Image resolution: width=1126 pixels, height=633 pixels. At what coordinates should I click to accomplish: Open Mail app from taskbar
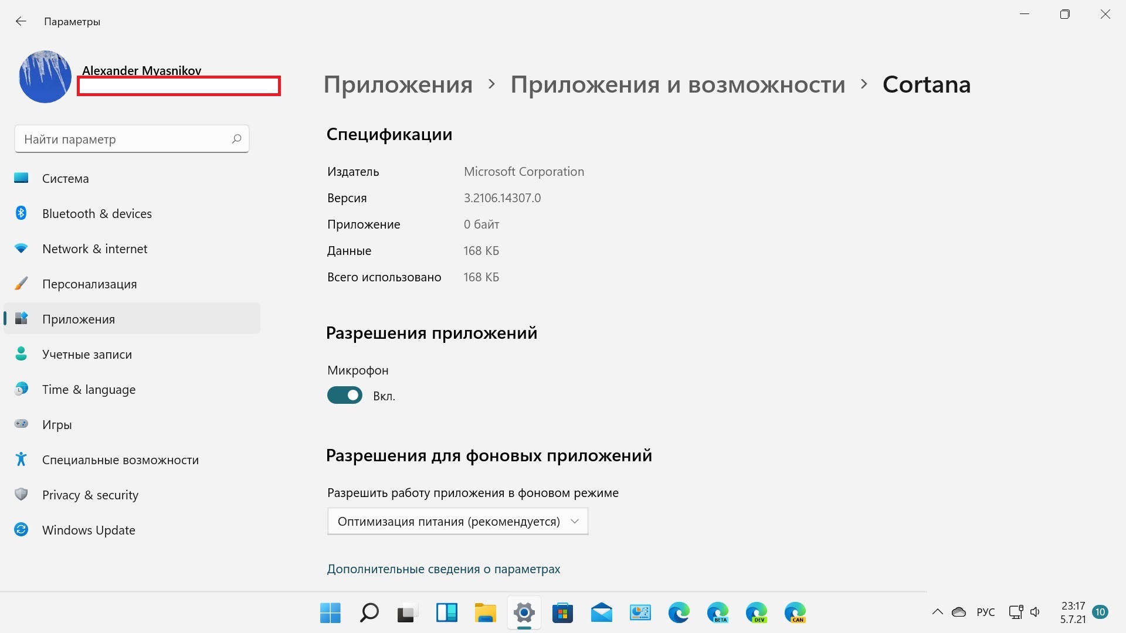pyautogui.click(x=602, y=613)
